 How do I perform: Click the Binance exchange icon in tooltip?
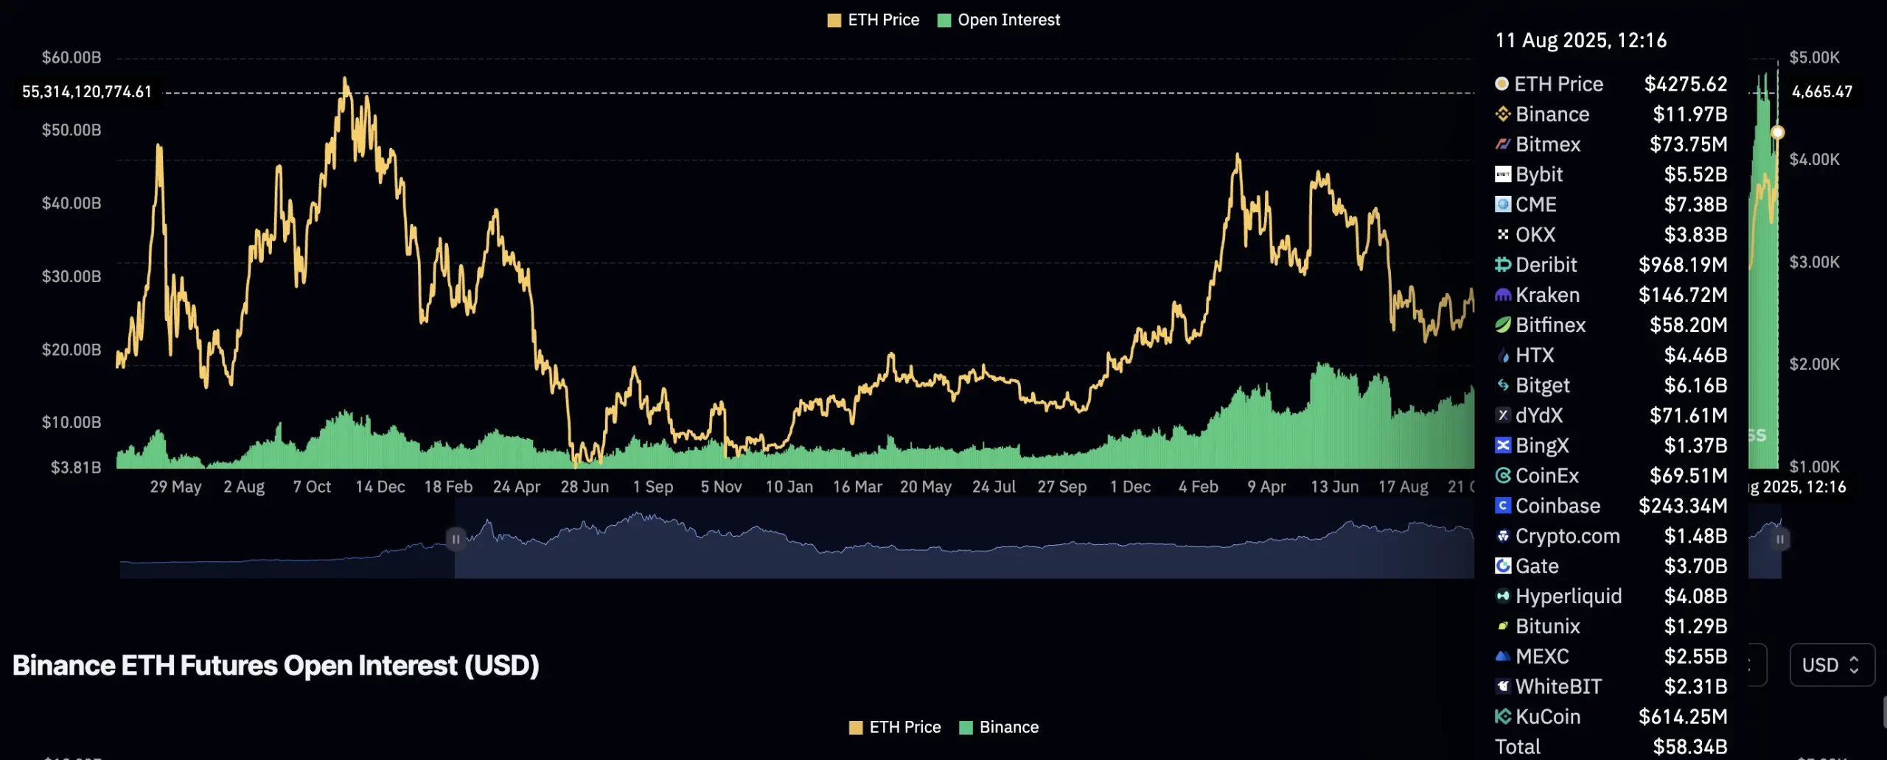point(1502,114)
